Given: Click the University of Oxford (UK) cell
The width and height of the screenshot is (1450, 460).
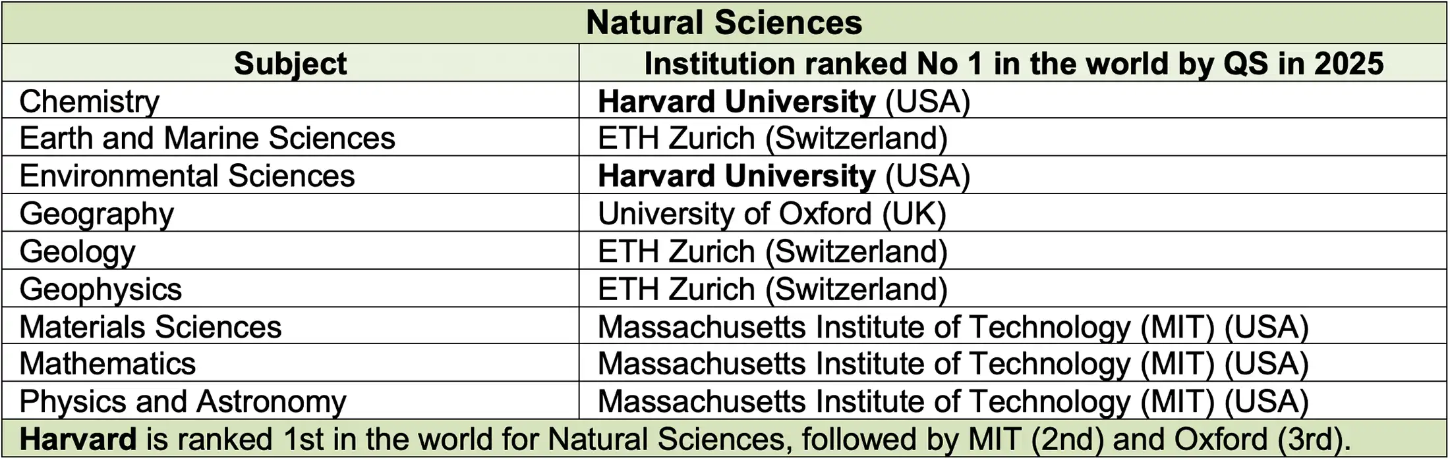Looking at the screenshot, I should [772, 213].
